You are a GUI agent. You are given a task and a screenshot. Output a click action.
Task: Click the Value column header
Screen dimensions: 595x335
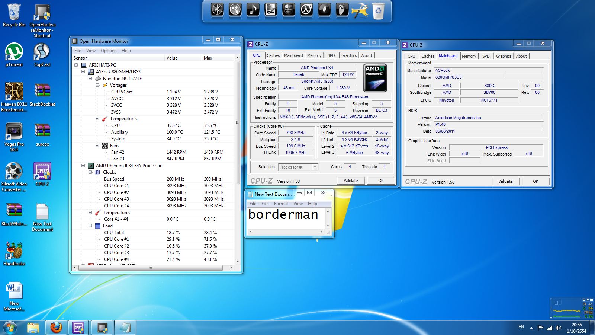[183, 58]
